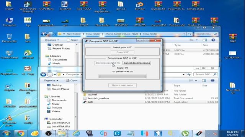
Task: Open the Control Panel desktop icon
Action: 9,54
